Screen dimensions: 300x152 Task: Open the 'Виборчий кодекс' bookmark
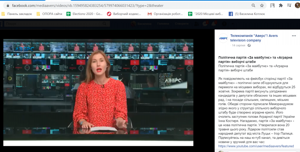point(124,14)
